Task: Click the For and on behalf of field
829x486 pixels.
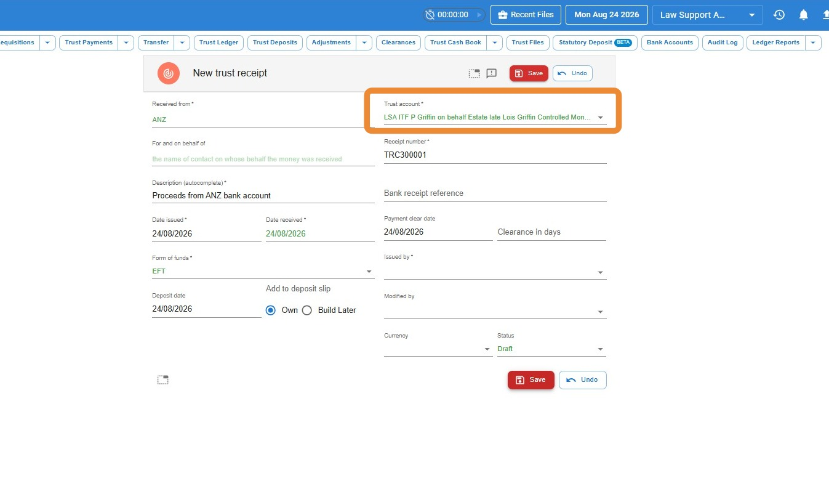Action: [263, 158]
